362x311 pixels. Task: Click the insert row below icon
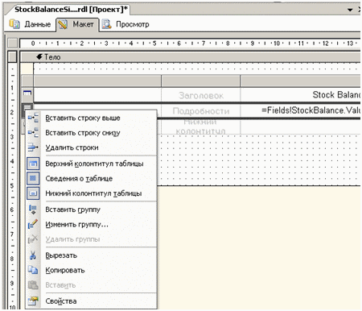pyautogui.click(x=33, y=133)
